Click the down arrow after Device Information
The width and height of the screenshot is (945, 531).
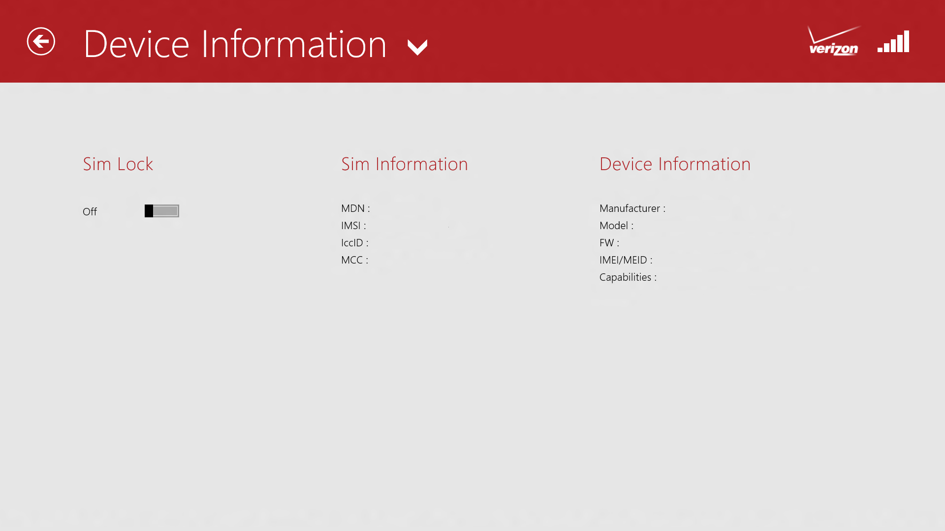417,47
